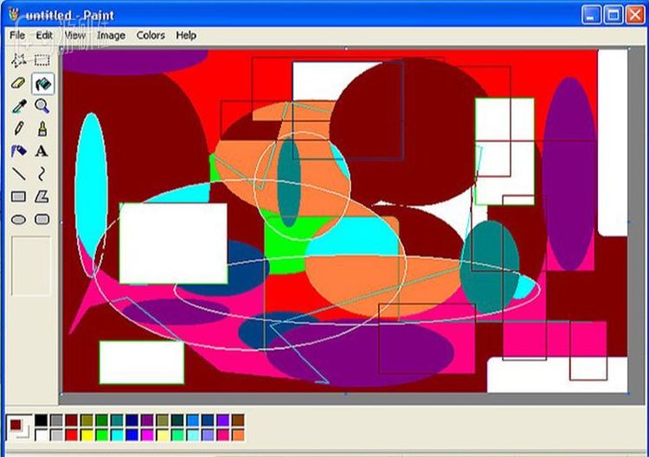Choose the straight Line tool
The width and height of the screenshot is (649, 457).
(x=18, y=174)
